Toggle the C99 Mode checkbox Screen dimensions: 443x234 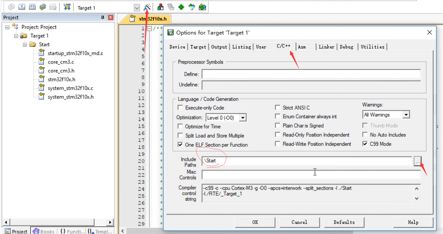coord(365,144)
